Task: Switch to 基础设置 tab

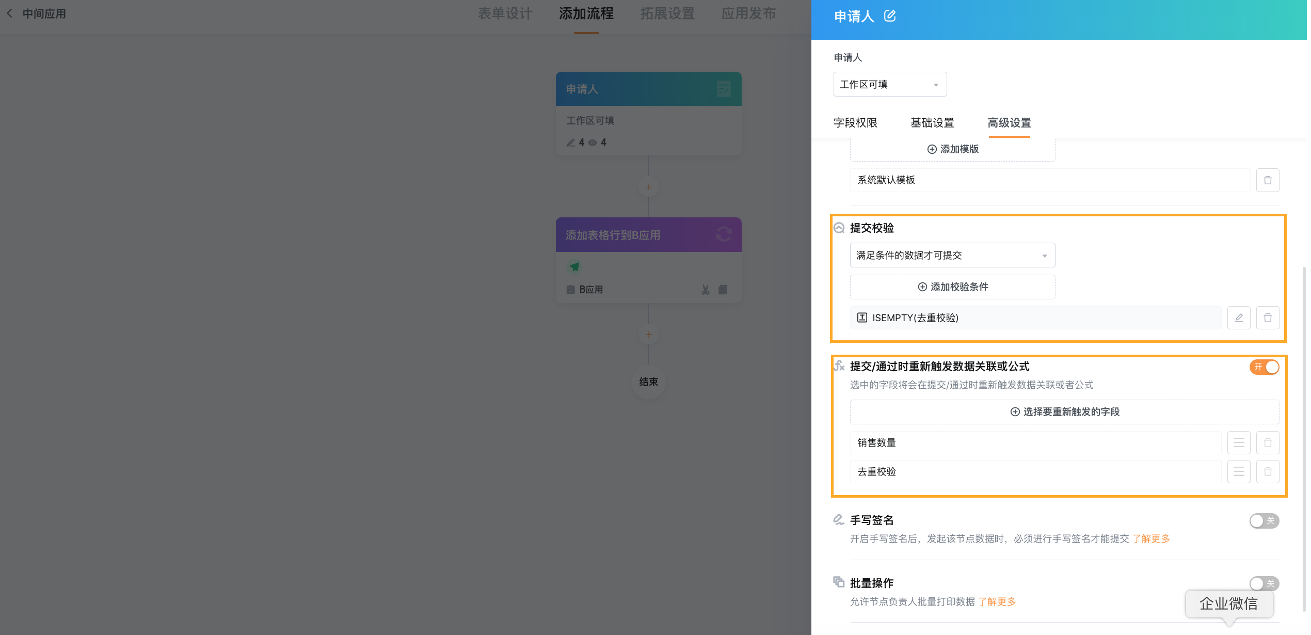Action: [933, 123]
